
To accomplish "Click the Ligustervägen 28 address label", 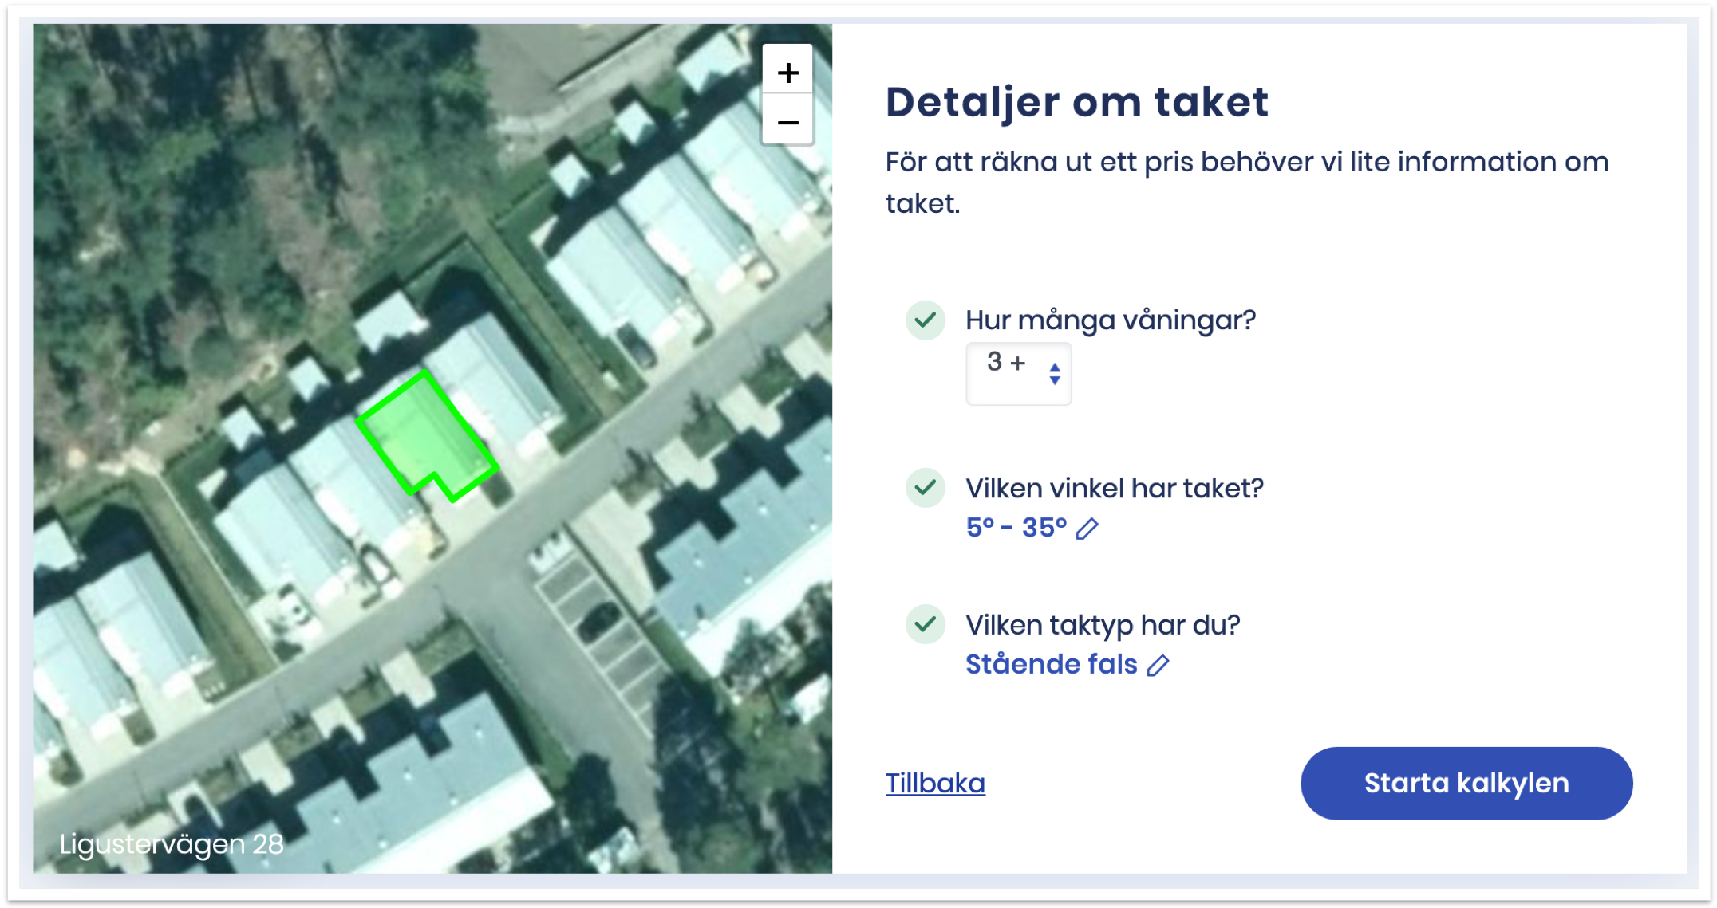I will tap(172, 843).
